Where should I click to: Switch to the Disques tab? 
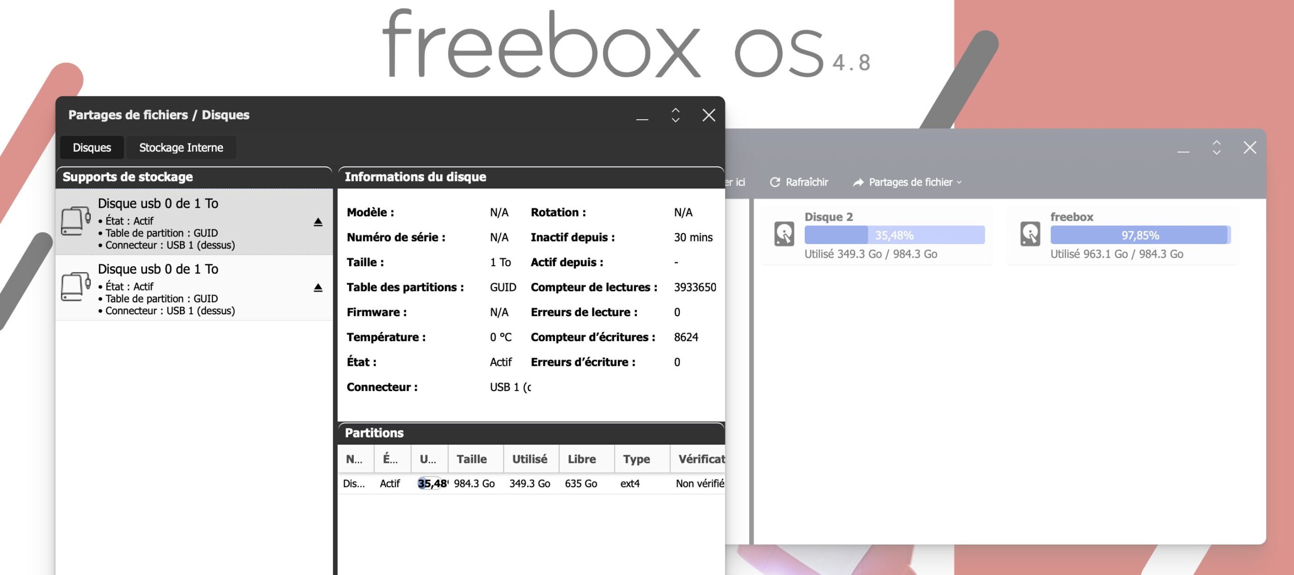(92, 148)
